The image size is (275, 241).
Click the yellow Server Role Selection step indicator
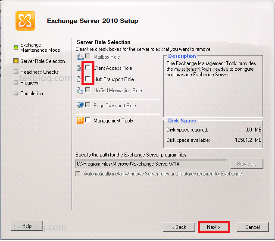point(16,61)
